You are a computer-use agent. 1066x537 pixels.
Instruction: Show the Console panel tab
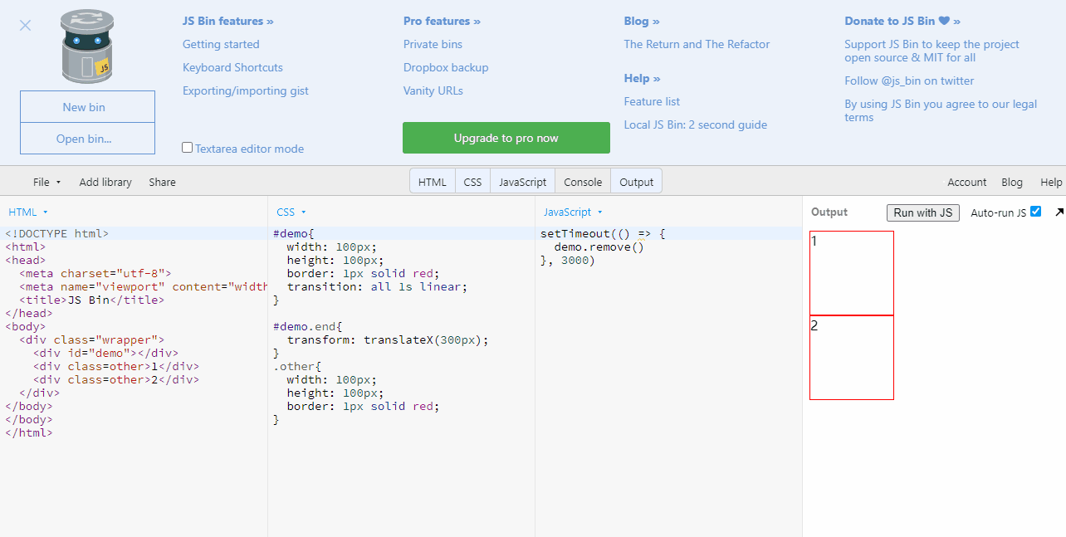pos(583,182)
